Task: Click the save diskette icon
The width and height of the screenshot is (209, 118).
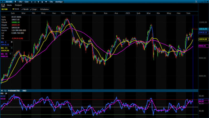Action: pyautogui.click(x=3, y=5)
